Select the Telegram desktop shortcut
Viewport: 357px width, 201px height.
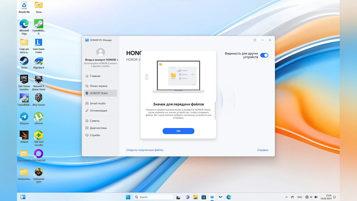(x=24, y=118)
